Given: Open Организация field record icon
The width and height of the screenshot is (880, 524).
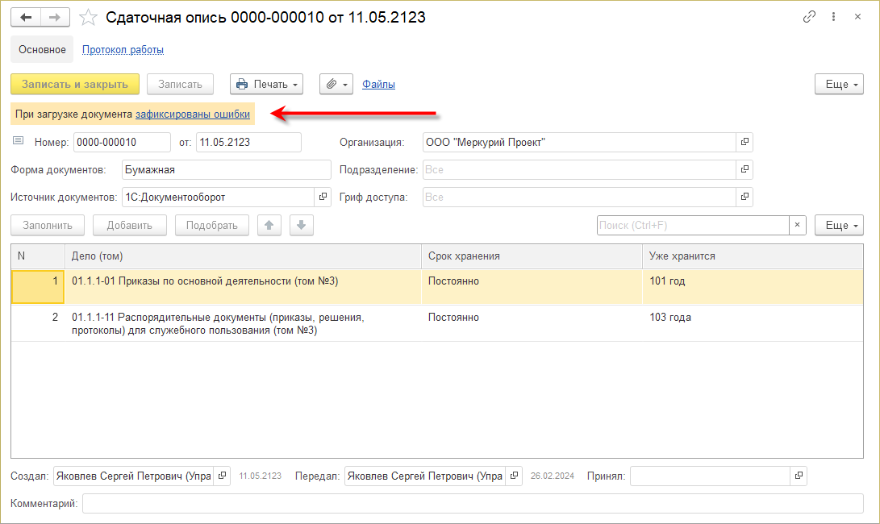Looking at the screenshot, I should 744,142.
